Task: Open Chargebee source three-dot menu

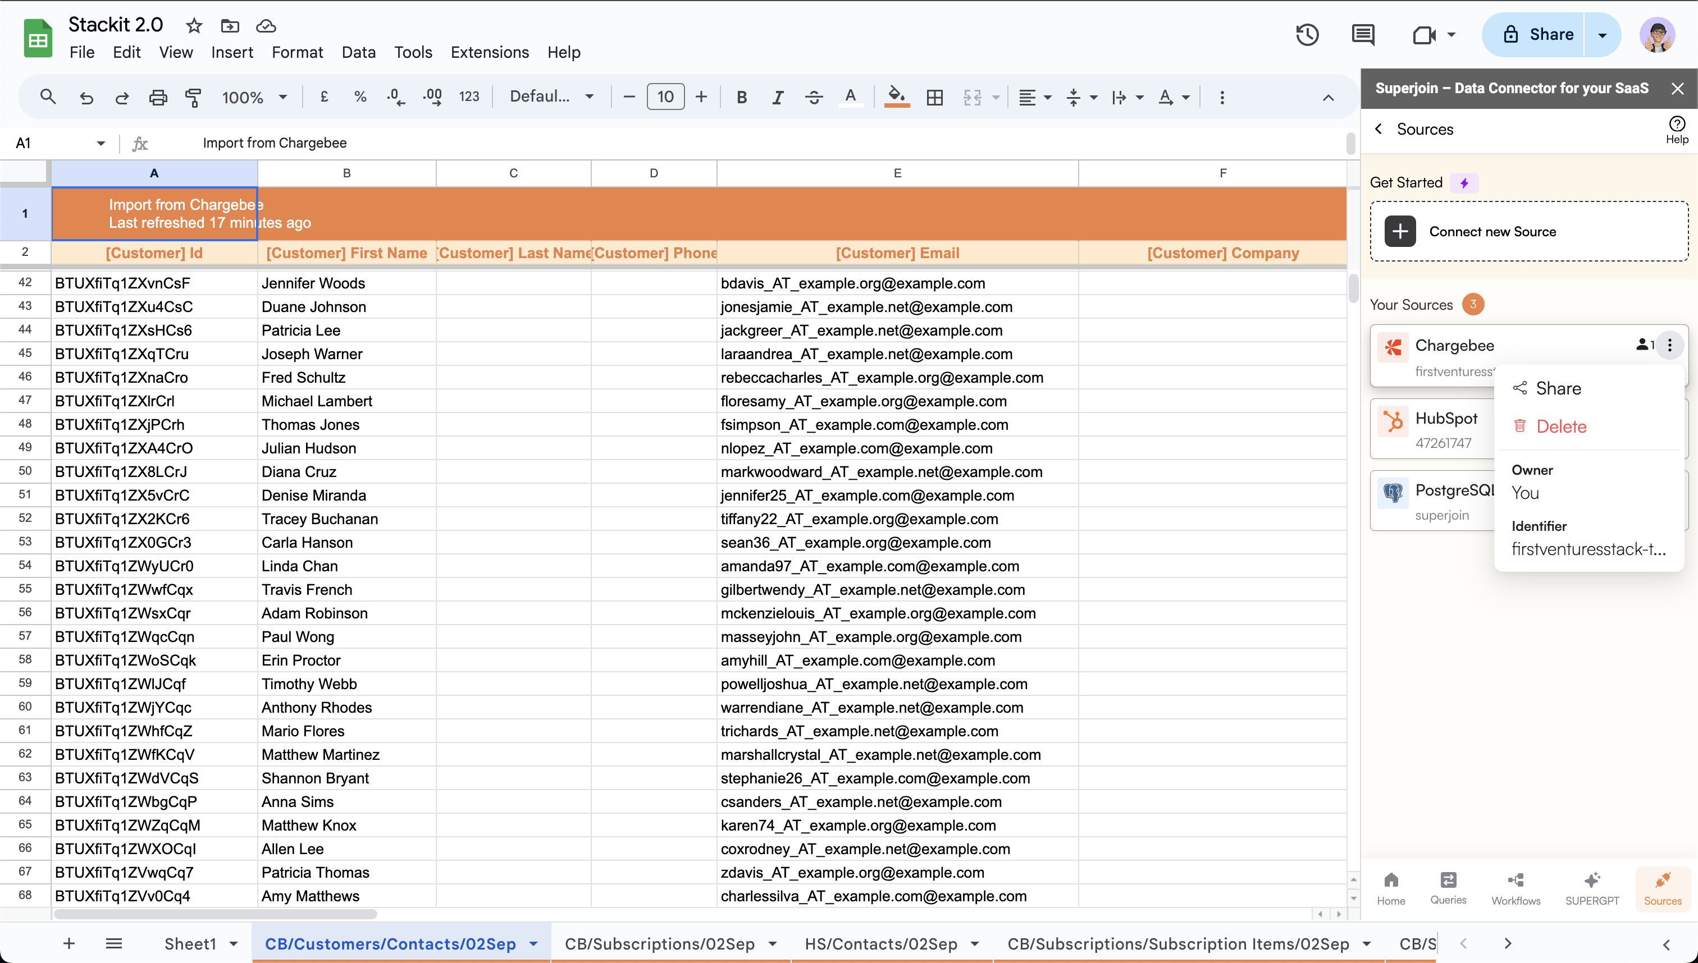Action: [1669, 345]
